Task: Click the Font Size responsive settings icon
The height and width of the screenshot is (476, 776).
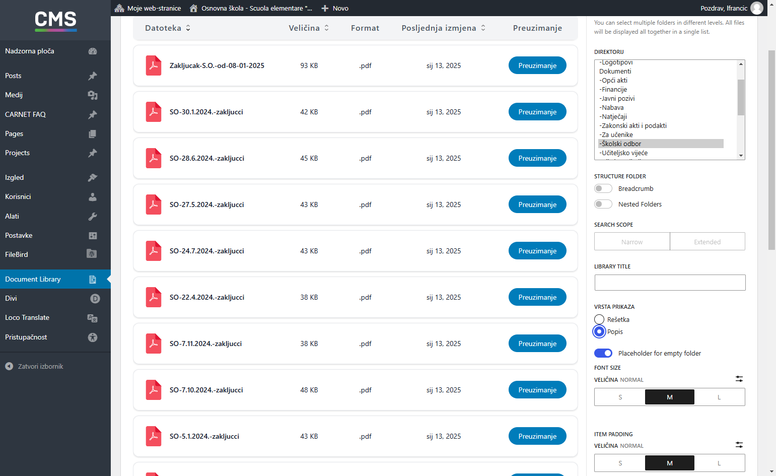Action: point(739,379)
